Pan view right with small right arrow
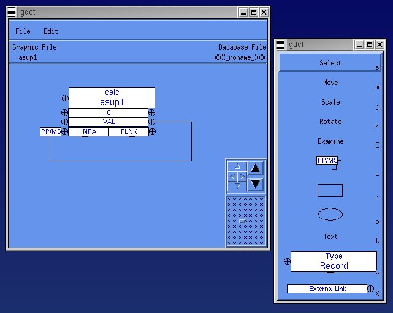Viewport: 393px width, 313px height. tap(242, 177)
